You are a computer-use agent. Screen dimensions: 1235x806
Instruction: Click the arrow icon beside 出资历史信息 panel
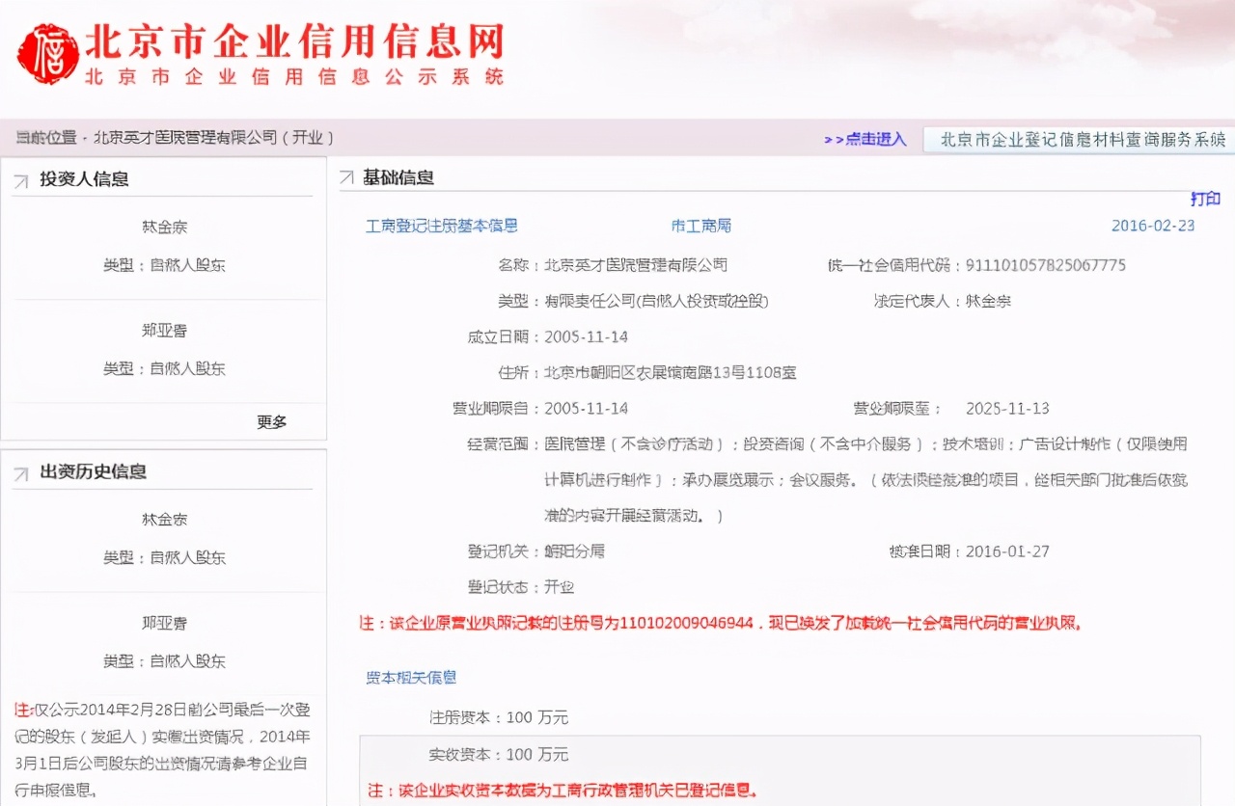tap(21, 470)
